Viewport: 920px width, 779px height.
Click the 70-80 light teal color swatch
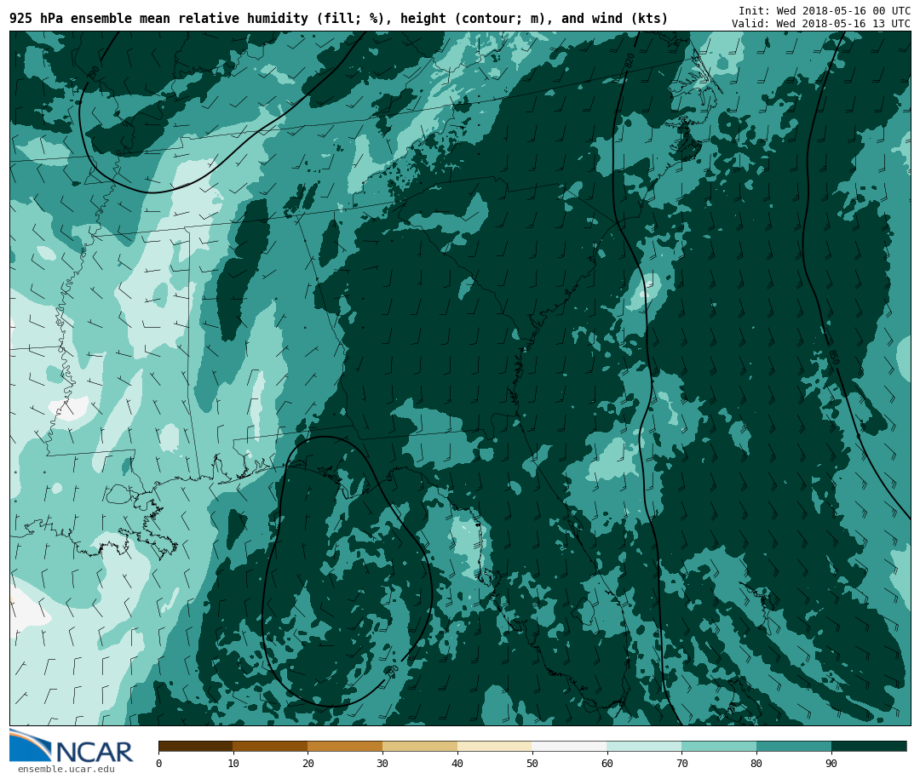(719, 746)
